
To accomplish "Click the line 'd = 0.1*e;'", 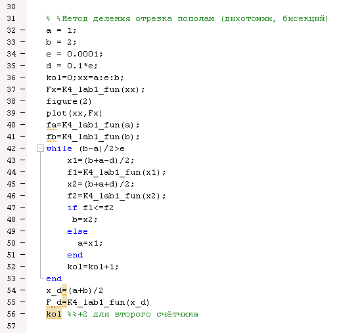I will 72,66.
